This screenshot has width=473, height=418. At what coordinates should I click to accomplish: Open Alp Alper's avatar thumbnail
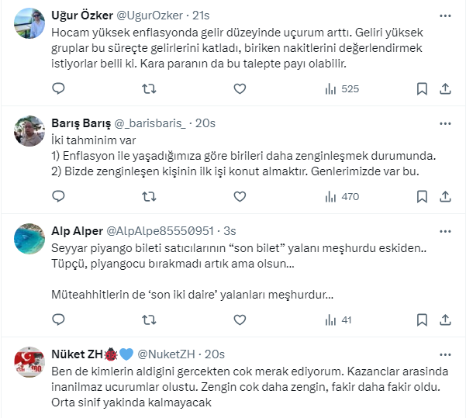click(x=29, y=240)
